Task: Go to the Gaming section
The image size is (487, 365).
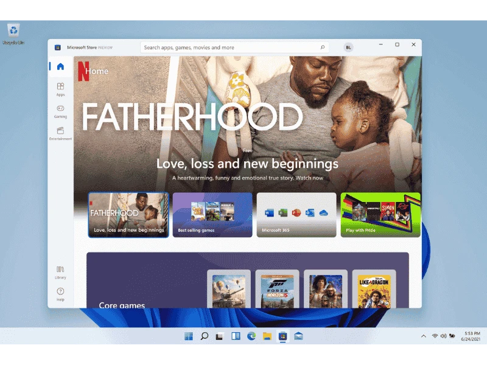Action: [60, 111]
